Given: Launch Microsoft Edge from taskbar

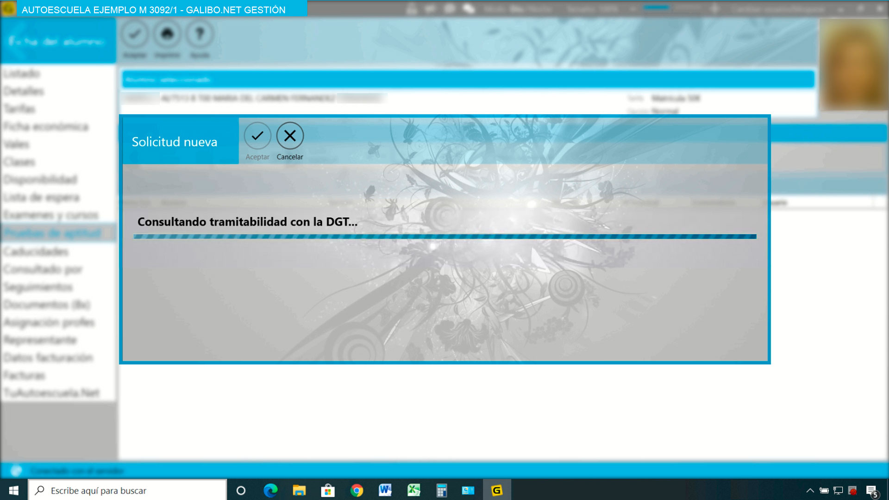Looking at the screenshot, I should tap(270, 490).
